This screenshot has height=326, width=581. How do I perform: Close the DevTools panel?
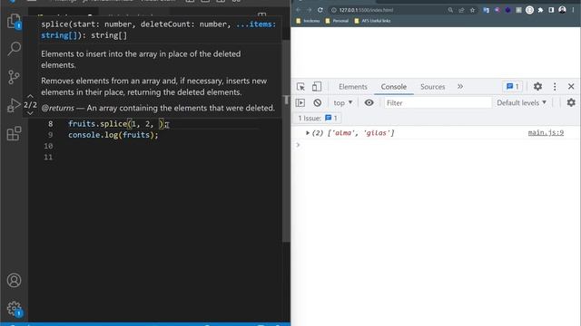[571, 87]
